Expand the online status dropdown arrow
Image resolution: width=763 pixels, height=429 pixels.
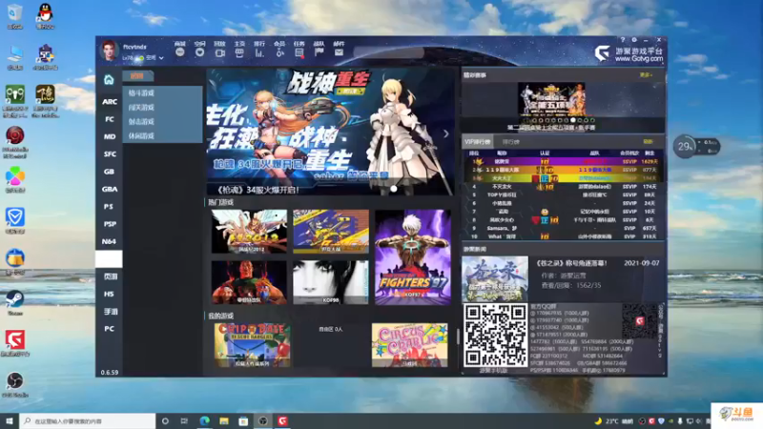pos(161,58)
